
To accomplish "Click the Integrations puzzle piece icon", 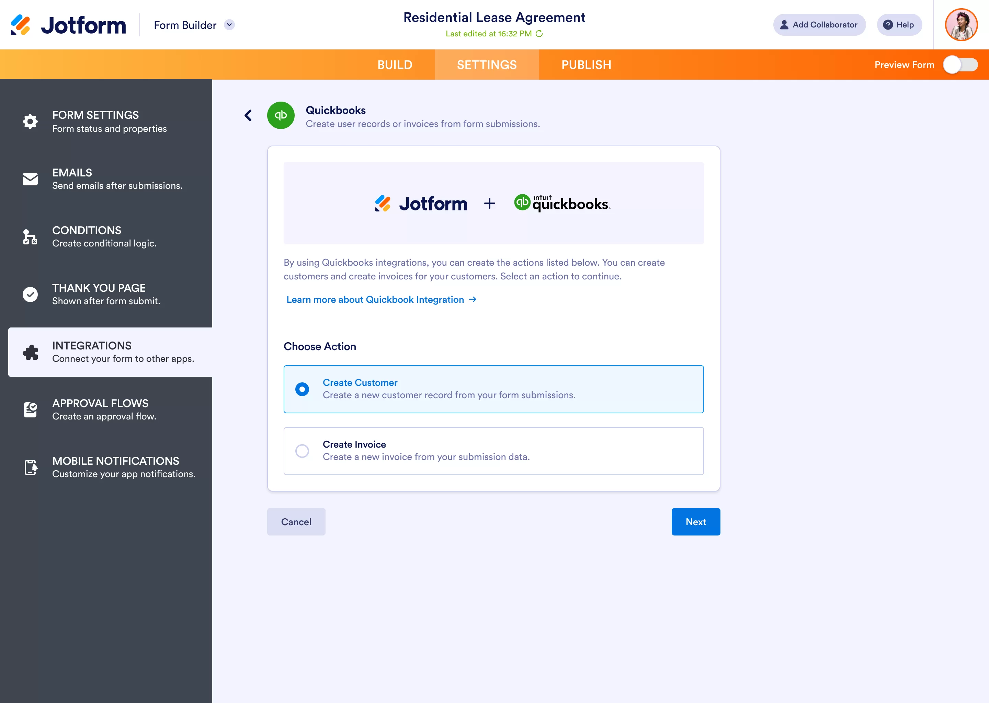I will [x=30, y=353].
